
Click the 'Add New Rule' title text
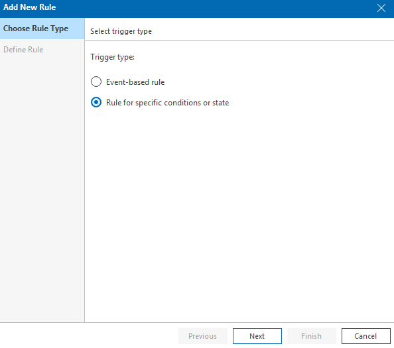click(x=30, y=7)
